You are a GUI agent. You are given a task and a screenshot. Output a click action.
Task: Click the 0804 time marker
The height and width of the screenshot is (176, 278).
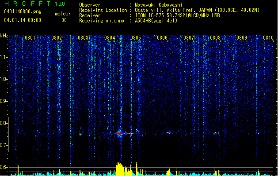coord(110,38)
